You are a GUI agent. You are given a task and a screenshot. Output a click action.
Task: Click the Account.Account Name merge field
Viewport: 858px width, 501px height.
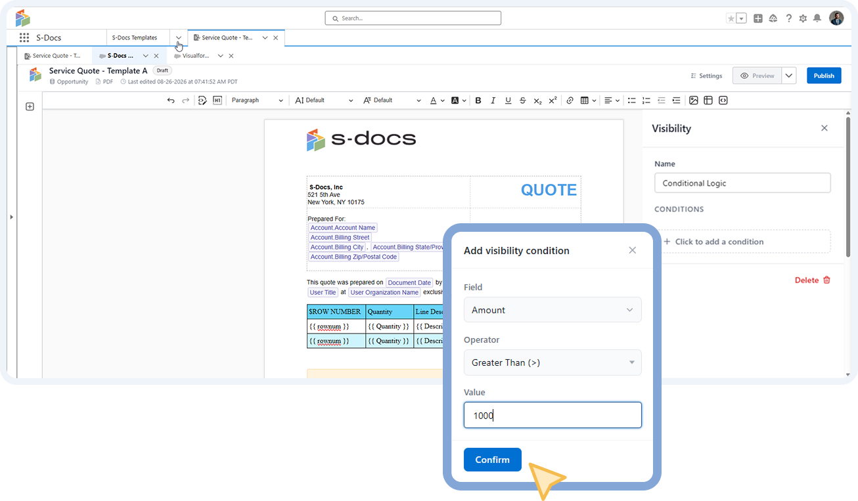coord(343,228)
